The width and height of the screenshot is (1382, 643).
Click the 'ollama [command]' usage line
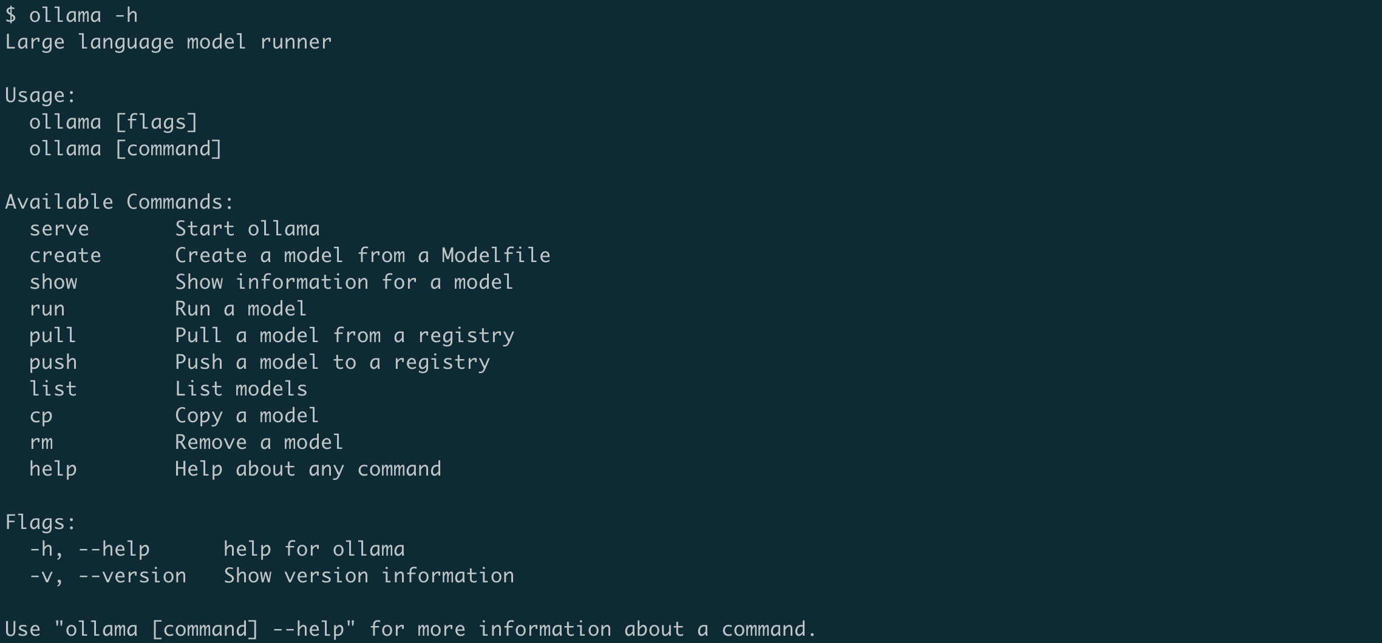pos(126,149)
